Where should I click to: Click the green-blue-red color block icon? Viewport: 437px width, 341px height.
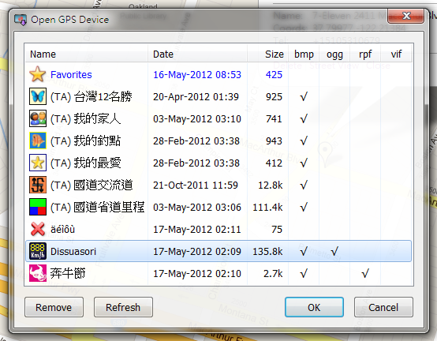[38, 207]
